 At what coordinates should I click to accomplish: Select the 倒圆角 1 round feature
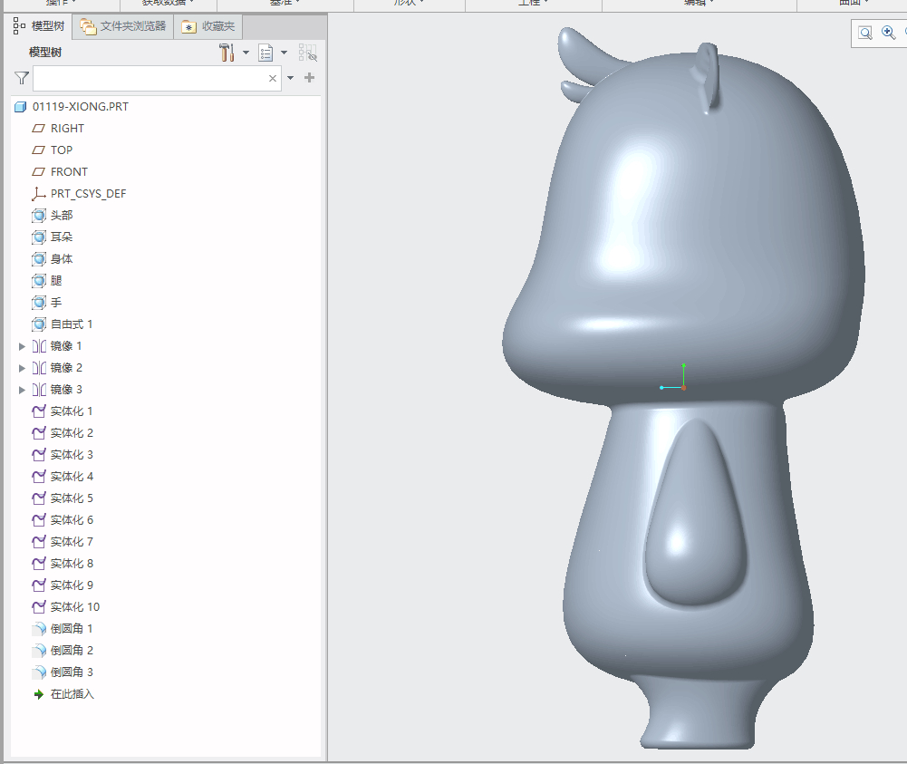63,629
